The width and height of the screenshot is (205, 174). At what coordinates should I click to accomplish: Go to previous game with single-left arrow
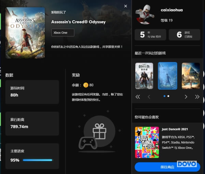tap(149, 97)
